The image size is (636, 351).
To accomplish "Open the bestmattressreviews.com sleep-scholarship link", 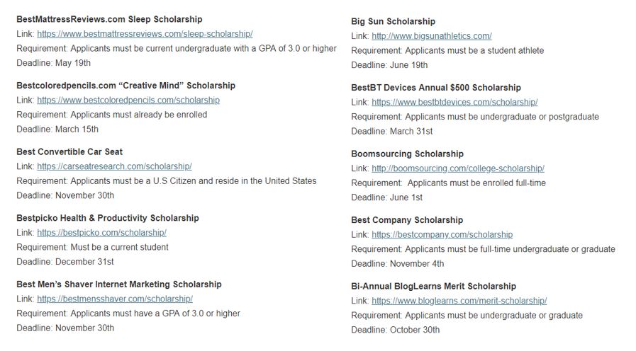I will point(145,34).
